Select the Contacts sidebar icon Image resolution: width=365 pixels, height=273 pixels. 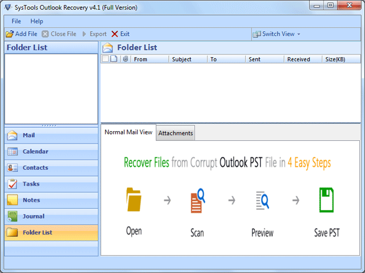(x=13, y=168)
